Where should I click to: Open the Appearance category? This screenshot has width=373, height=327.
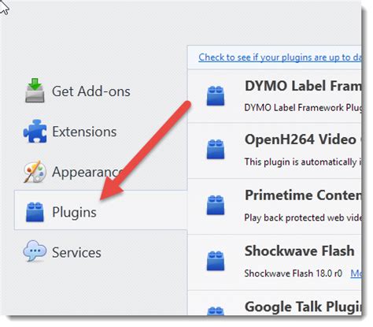(x=87, y=172)
